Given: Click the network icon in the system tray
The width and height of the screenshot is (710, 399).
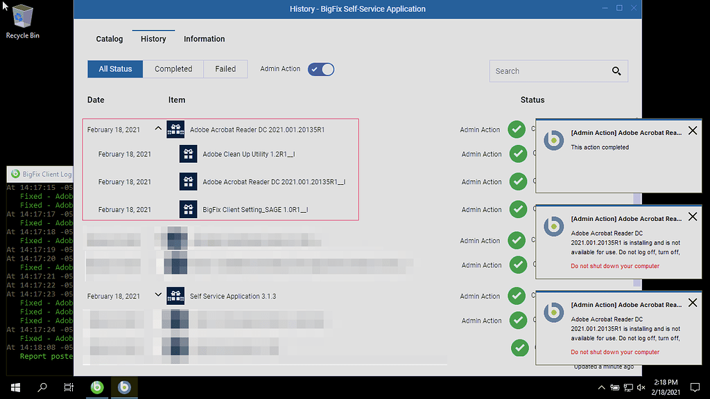Looking at the screenshot, I should (627, 387).
